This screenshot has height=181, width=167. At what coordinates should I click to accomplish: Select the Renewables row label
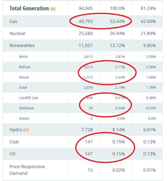click(22, 45)
